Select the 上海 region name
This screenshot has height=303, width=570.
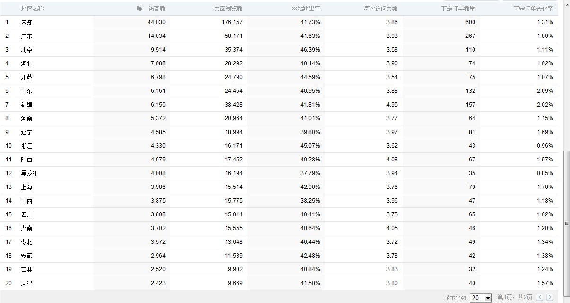[27, 187]
